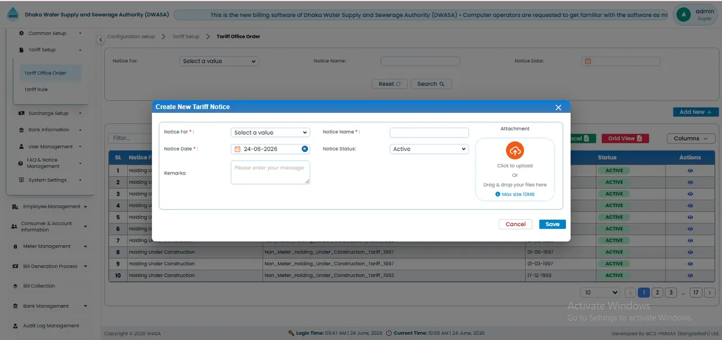Open the Notice For filter dropdown
The width and height of the screenshot is (722, 340).
coord(219,61)
